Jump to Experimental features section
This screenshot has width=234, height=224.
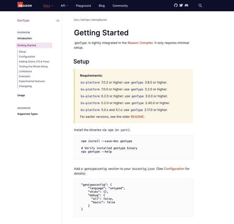(32, 81)
